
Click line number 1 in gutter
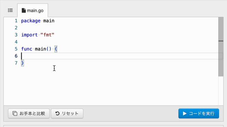click(x=16, y=21)
